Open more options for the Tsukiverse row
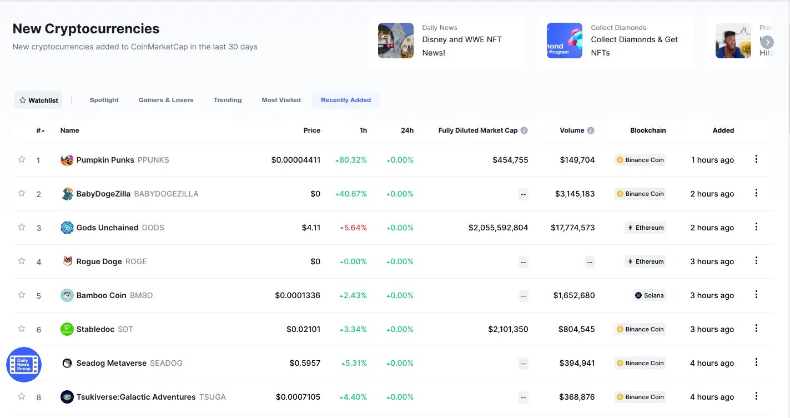This screenshot has height=418, width=790. 756,396
